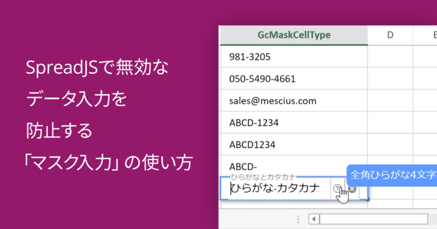The image size is (437, 229).
Task: Select the cell containing 050-5490-4661
Action: click(x=294, y=78)
